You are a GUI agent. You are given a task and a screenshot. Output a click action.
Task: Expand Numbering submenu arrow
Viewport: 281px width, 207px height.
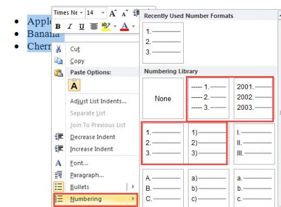(x=133, y=199)
